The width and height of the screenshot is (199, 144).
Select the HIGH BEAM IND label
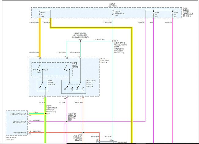tap(20, 133)
